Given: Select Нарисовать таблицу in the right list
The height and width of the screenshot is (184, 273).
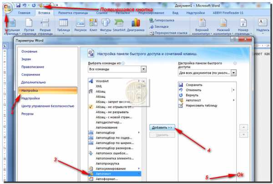Looking at the screenshot, I should point(207,105).
